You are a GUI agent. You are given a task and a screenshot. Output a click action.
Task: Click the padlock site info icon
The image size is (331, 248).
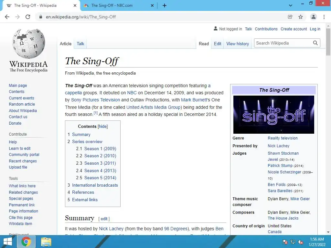(41, 17)
